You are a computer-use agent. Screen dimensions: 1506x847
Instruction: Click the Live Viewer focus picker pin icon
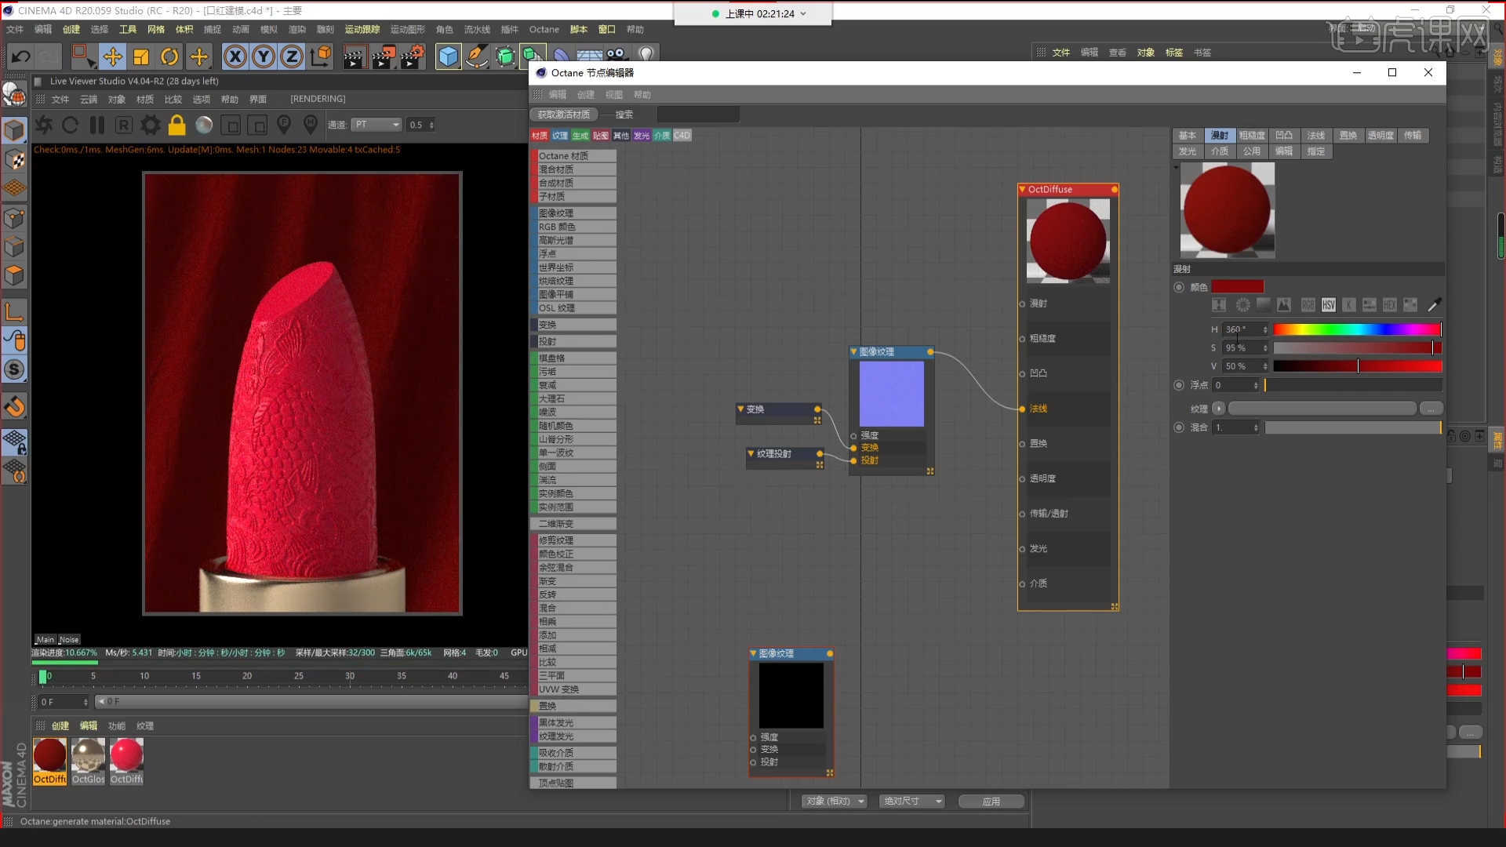tap(284, 125)
